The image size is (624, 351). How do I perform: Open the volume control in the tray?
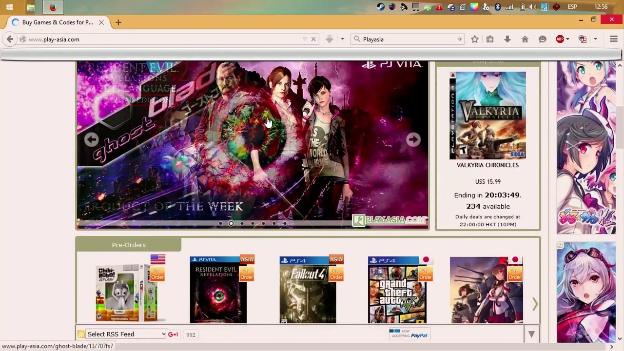point(533,7)
